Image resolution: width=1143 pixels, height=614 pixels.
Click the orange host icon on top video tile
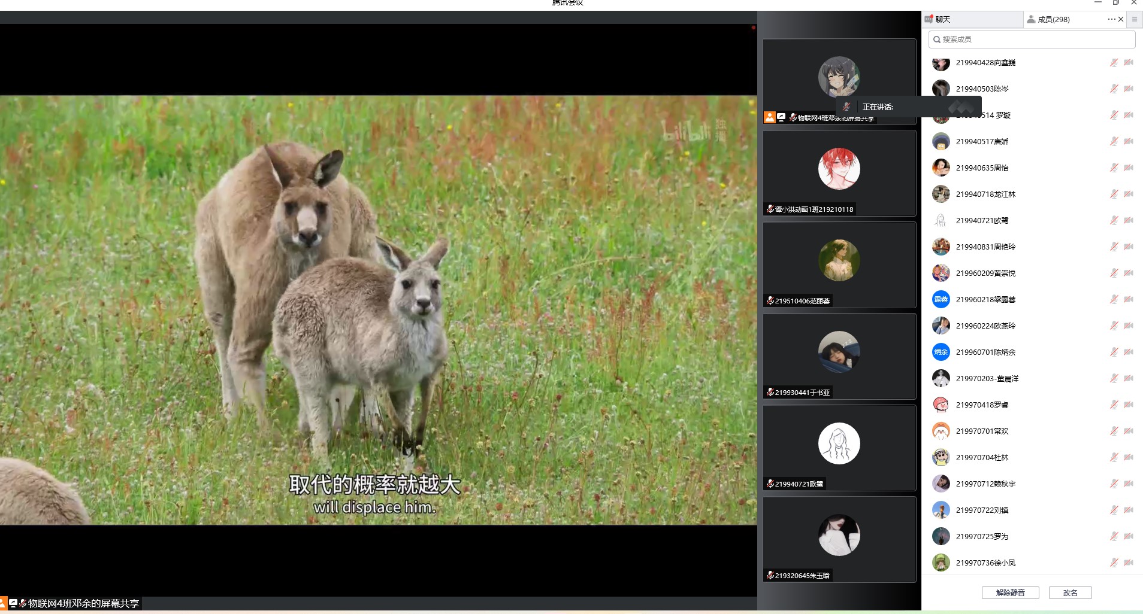[x=770, y=117]
